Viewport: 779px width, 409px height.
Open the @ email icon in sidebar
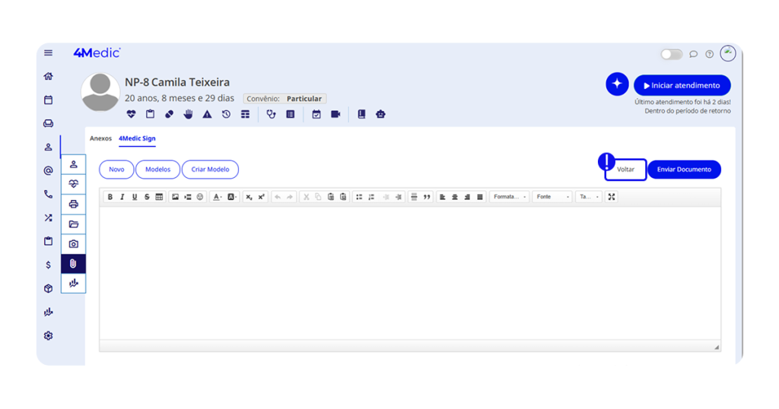click(x=48, y=170)
